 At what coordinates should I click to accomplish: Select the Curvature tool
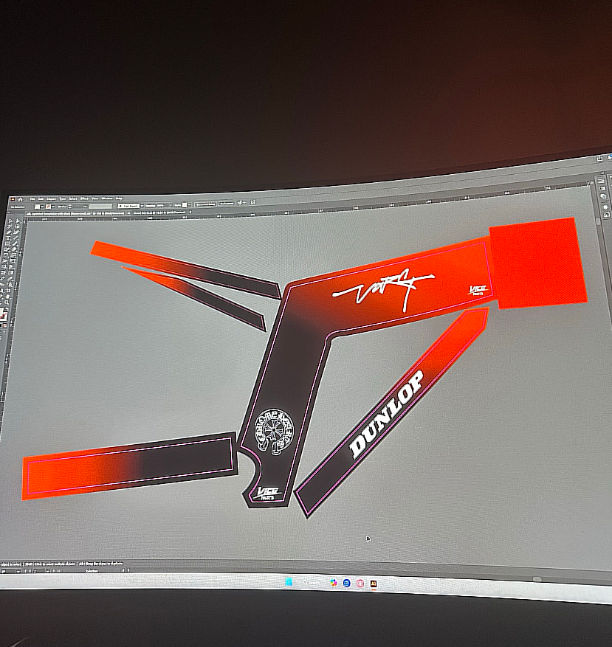tap(16, 232)
